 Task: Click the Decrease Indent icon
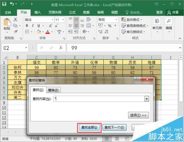tap(70, 32)
